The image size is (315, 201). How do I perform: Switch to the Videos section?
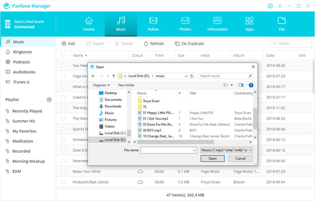(153, 21)
